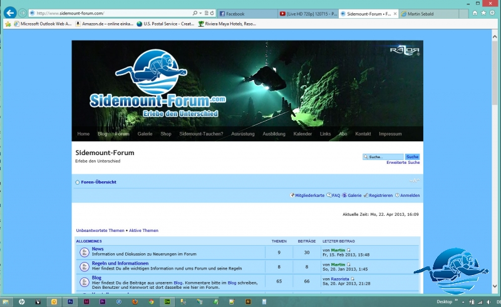Open Google Chrome from the taskbar

(x=151, y=301)
